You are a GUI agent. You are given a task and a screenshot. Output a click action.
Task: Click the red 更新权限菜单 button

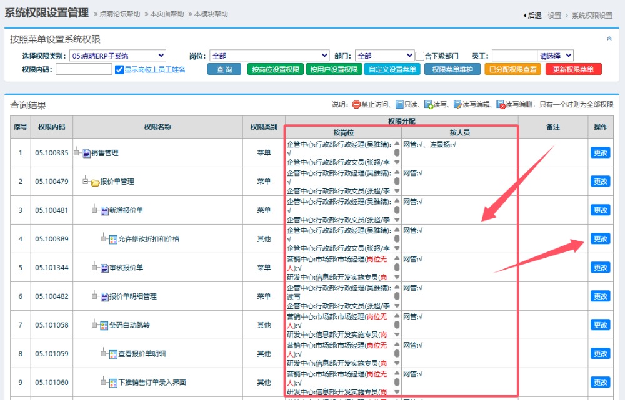click(573, 69)
